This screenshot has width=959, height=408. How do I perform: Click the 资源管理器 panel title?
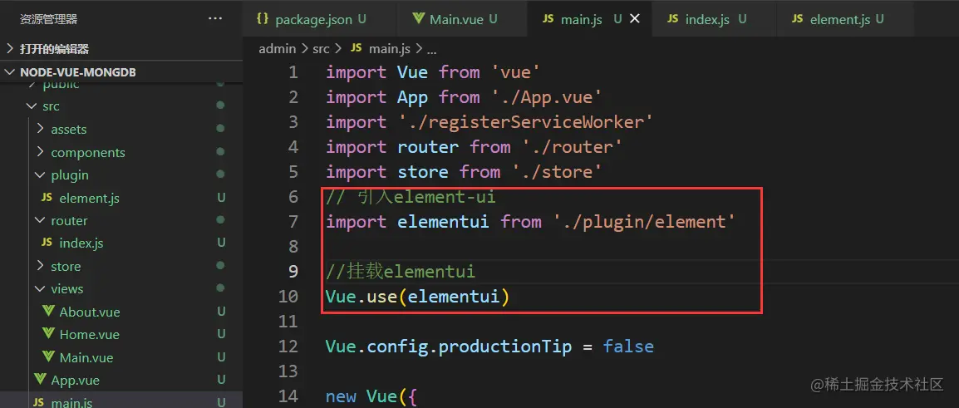(49, 20)
